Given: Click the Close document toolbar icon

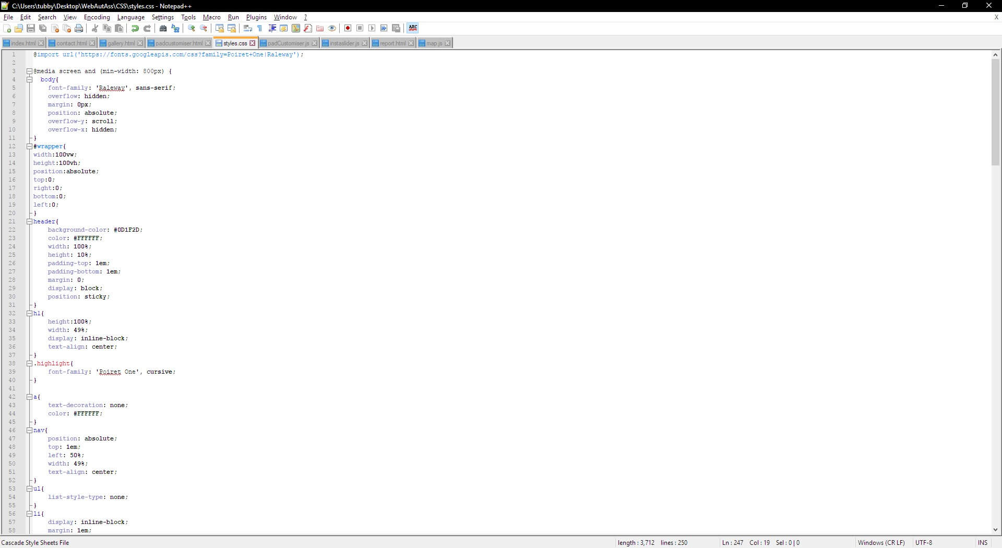Looking at the screenshot, I should (55, 28).
